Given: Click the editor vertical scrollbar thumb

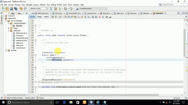Looking at the screenshot, I should coord(184,43).
